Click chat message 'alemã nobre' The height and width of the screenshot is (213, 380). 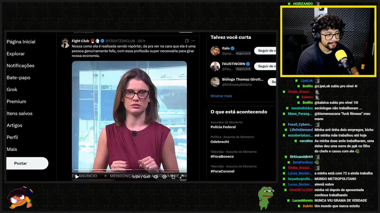(325, 184)
